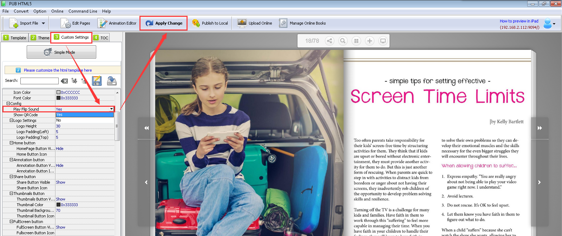The image size is (562, 236).
Task: Jump to first page with double-left arrow
Action: (146, 128)
